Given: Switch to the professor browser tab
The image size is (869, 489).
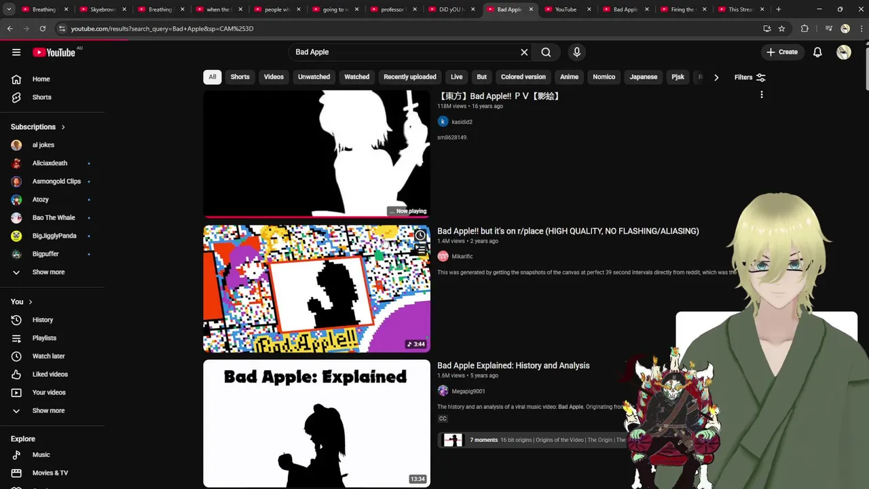Looking at the screenshot, I should 392,10.
